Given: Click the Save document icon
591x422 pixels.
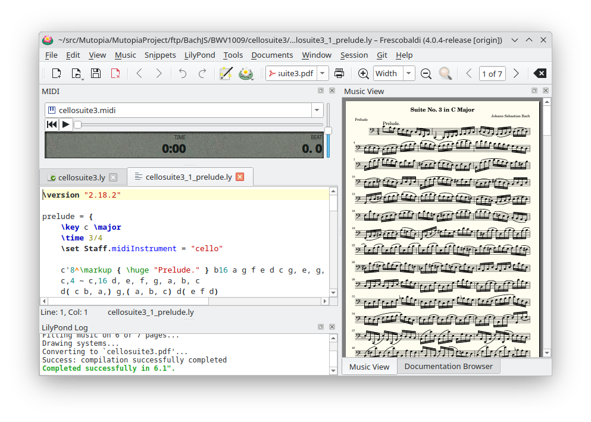Looking at the screenshot, I should (x=96, y=74).
